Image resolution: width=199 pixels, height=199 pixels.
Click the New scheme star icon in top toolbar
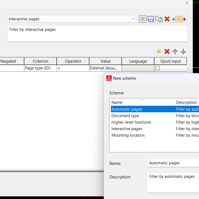142,19
